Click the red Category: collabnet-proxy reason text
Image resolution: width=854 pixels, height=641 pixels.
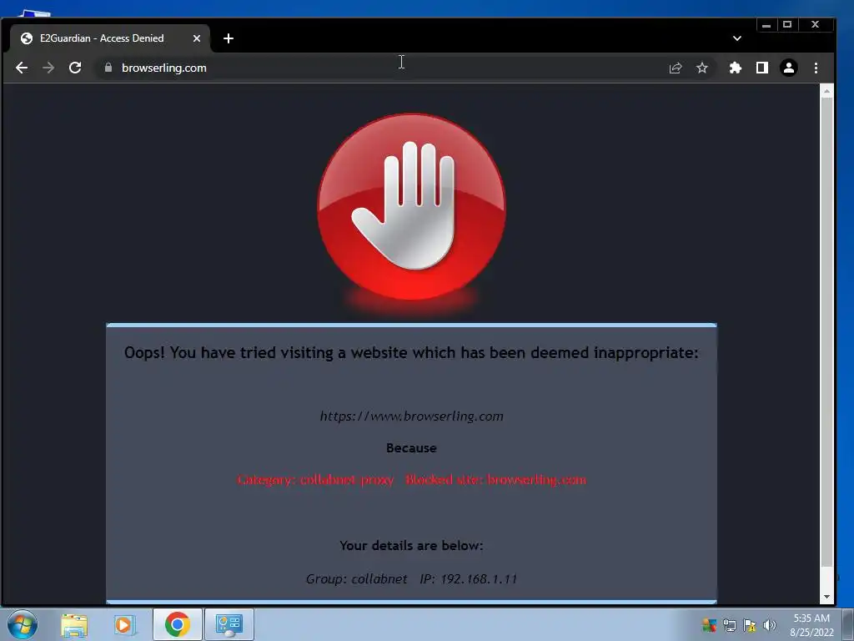click(412, 480)
